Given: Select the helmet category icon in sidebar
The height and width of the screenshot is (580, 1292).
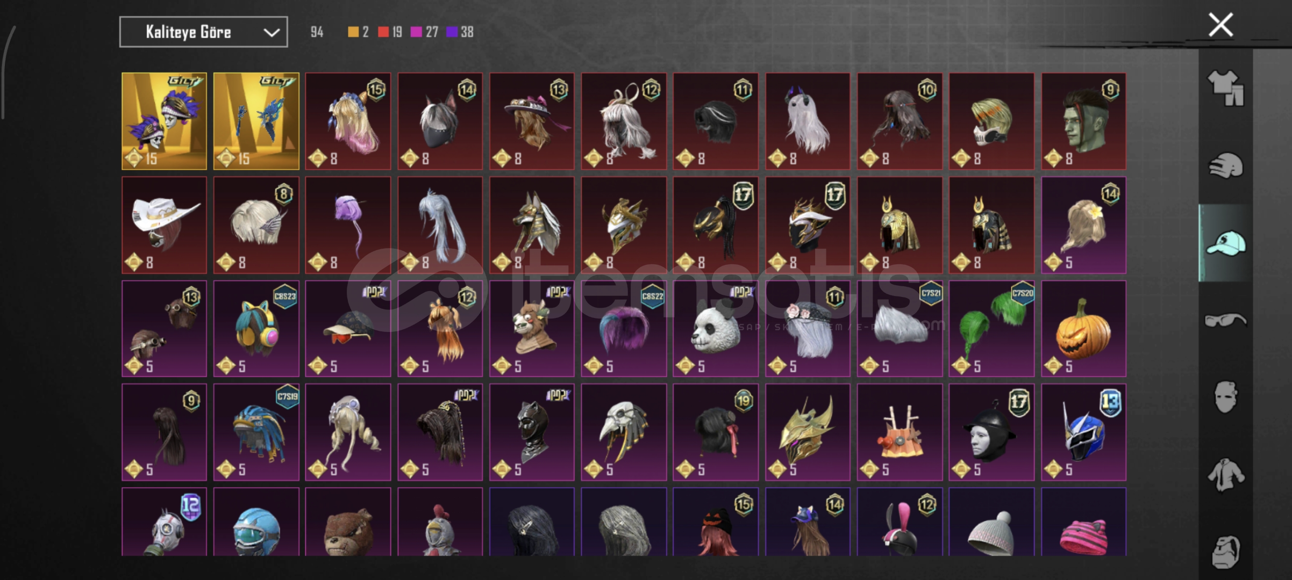Looking at the screenshot, I should pos(1225,165).
